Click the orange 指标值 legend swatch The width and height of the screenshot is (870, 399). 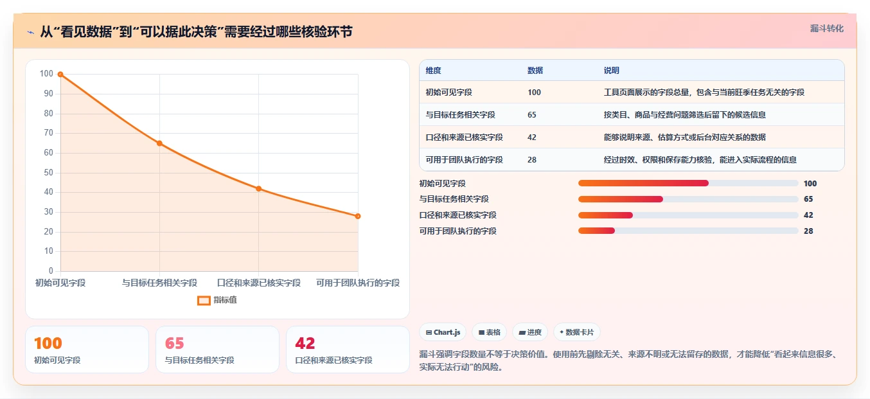(204, 300)
